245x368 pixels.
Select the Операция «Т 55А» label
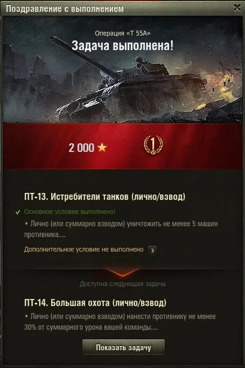(123, 33)
